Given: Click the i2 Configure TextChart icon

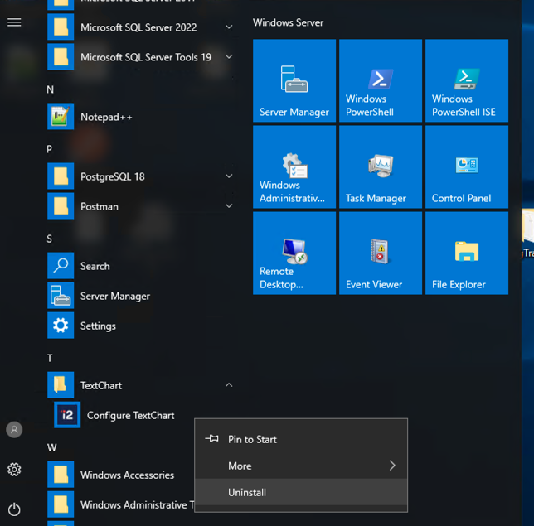Looking at the screenshot, I should [67, 415].
